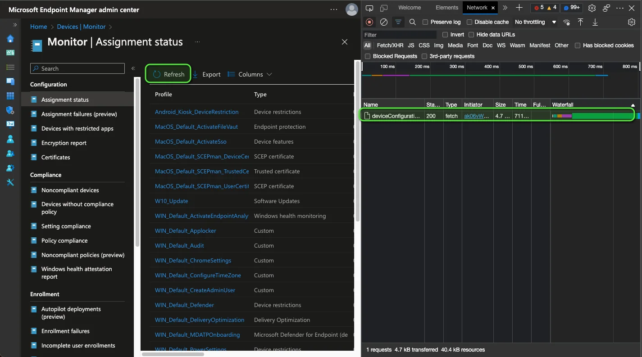Expand the left navigation rail

tap(15, 25)
